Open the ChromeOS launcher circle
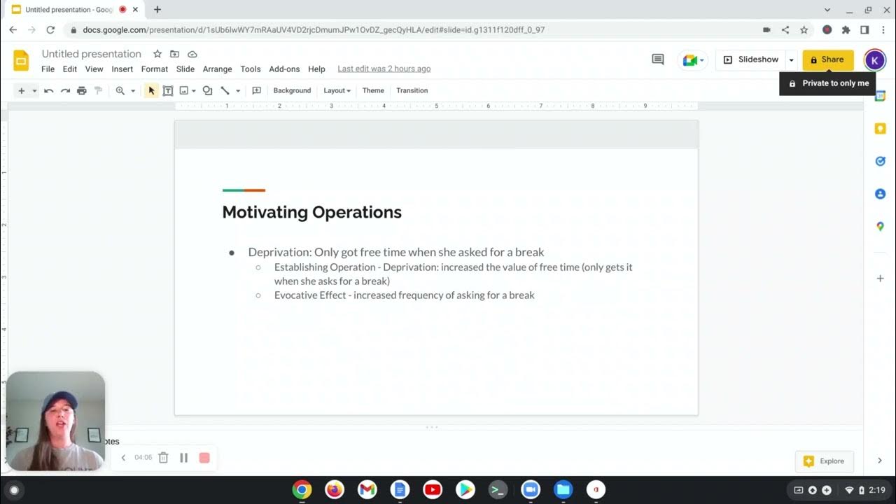 pos(14,490)
